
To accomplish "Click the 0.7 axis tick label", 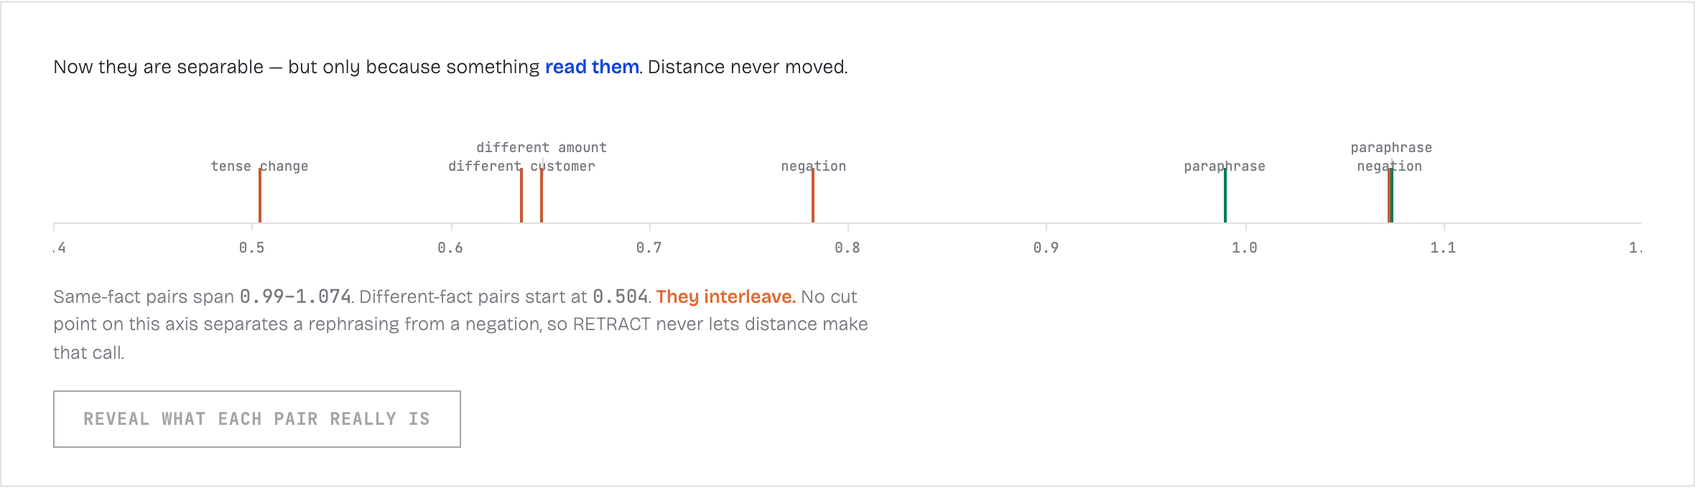I will [649, 248].
